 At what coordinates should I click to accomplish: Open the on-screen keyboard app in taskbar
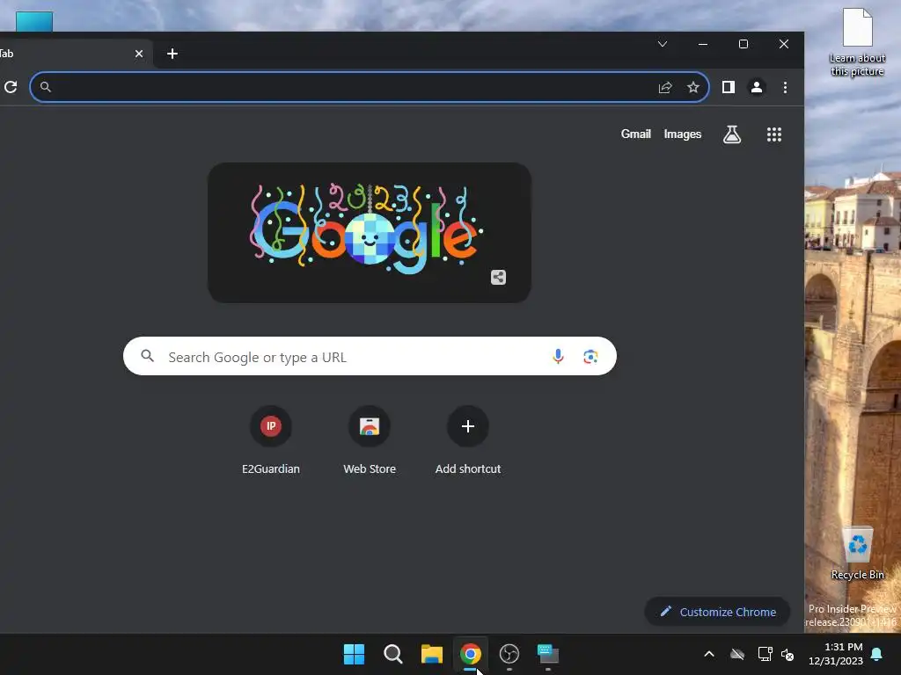(548, 654)
